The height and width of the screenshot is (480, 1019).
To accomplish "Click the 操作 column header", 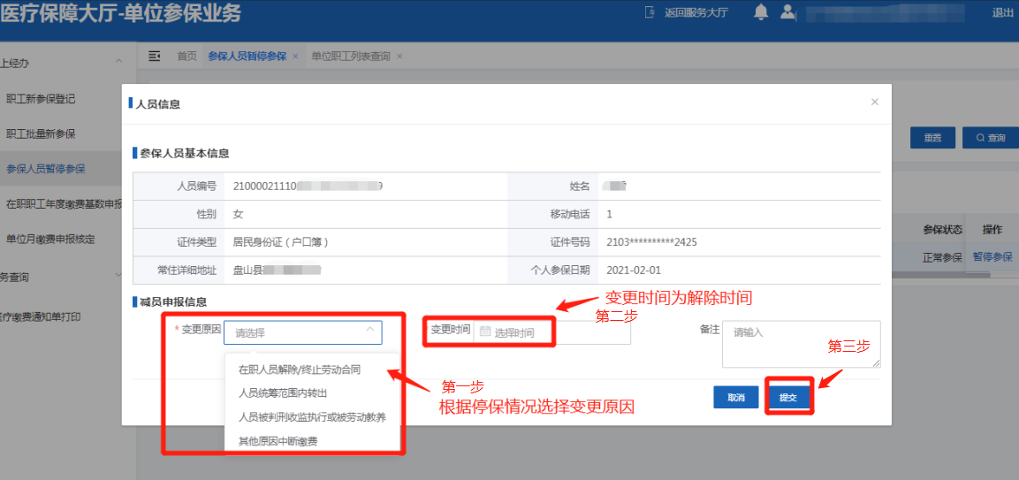I will coord(992,229).
